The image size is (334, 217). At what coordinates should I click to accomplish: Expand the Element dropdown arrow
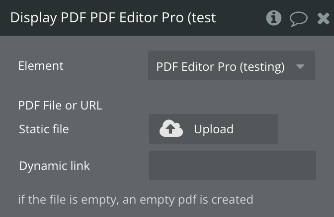(300, 66)
